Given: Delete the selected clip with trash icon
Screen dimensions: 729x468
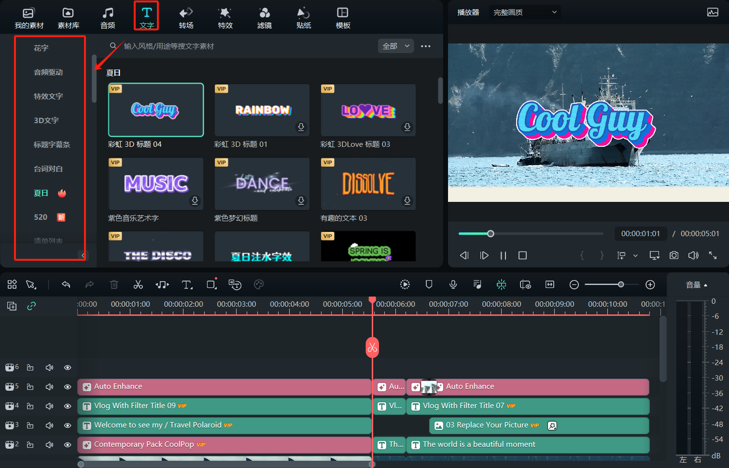Looking at the screenshot, I should (x=114, y=284).
